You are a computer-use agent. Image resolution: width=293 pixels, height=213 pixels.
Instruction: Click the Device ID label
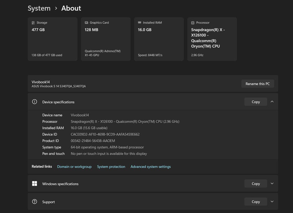tap(50, 134)
